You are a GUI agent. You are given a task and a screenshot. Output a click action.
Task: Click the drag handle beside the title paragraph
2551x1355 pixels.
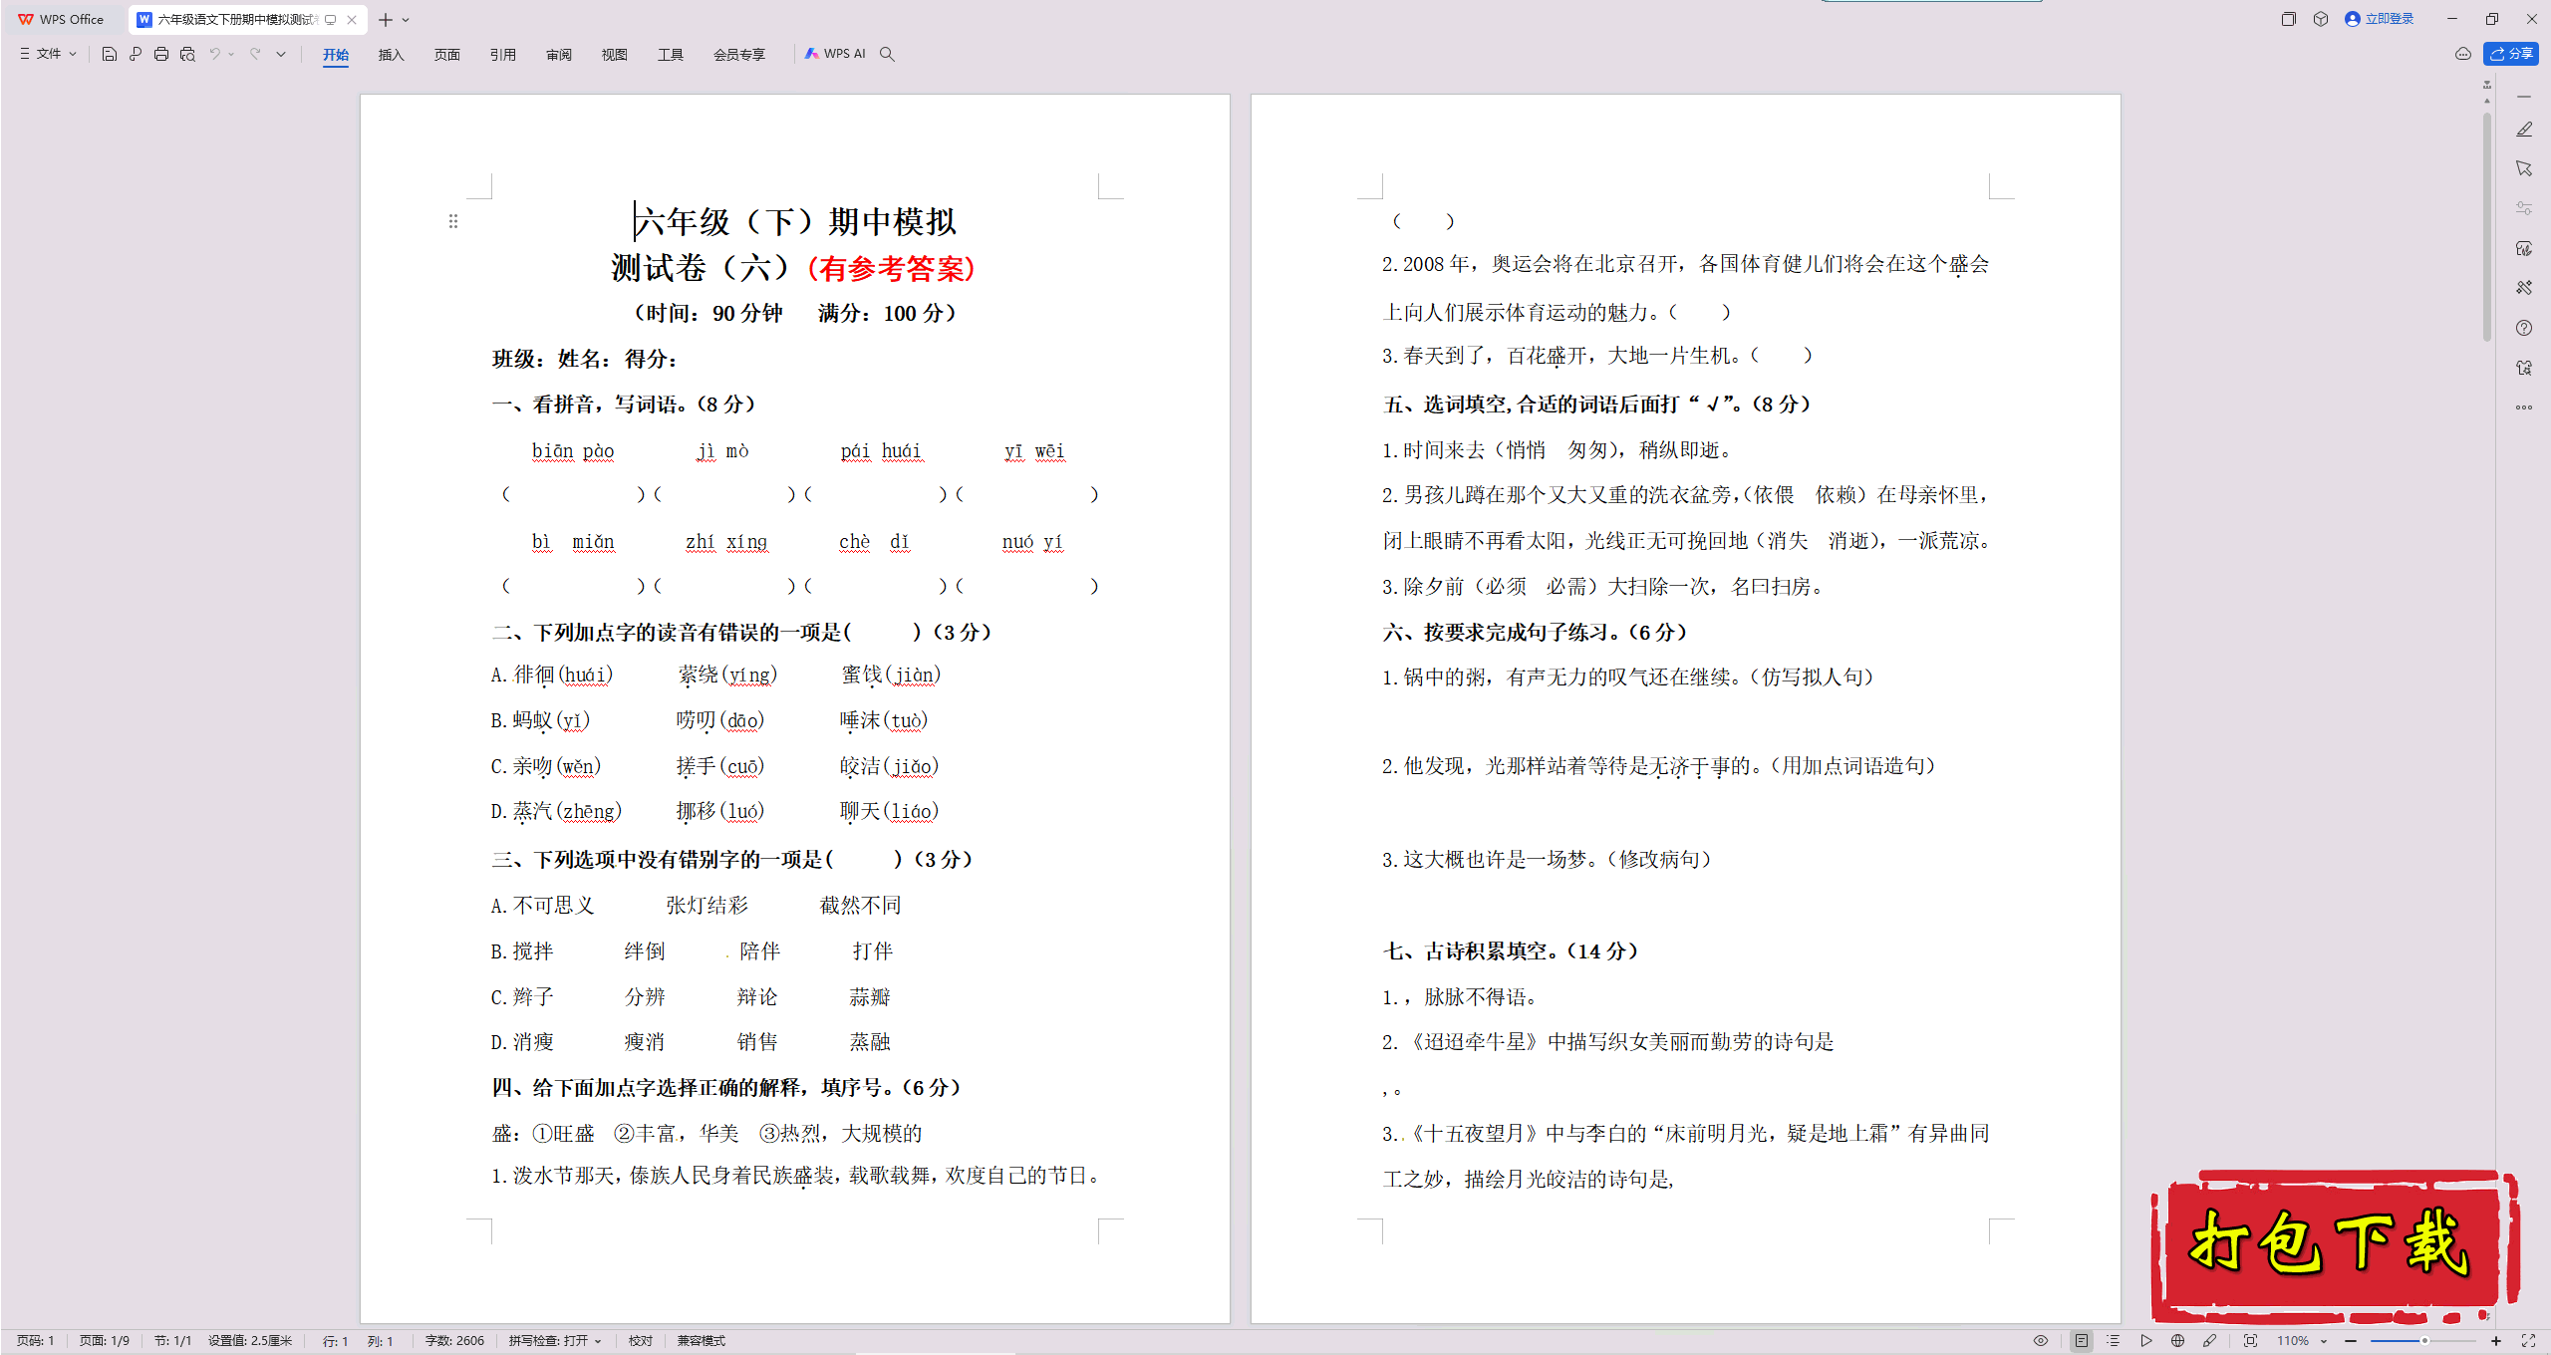tap(453, 221)
